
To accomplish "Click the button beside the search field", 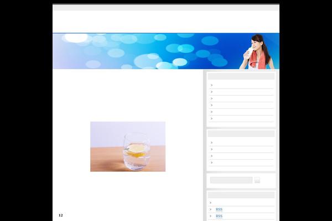I will (x=257, y=180).
